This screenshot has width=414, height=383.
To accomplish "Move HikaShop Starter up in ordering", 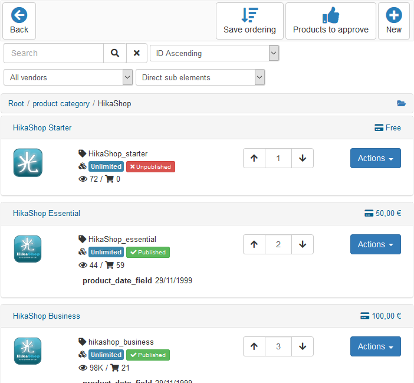I will pyautogui.click(x=254, y=158).
